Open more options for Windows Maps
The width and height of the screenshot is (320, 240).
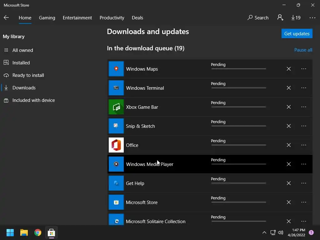coord(304,69)
